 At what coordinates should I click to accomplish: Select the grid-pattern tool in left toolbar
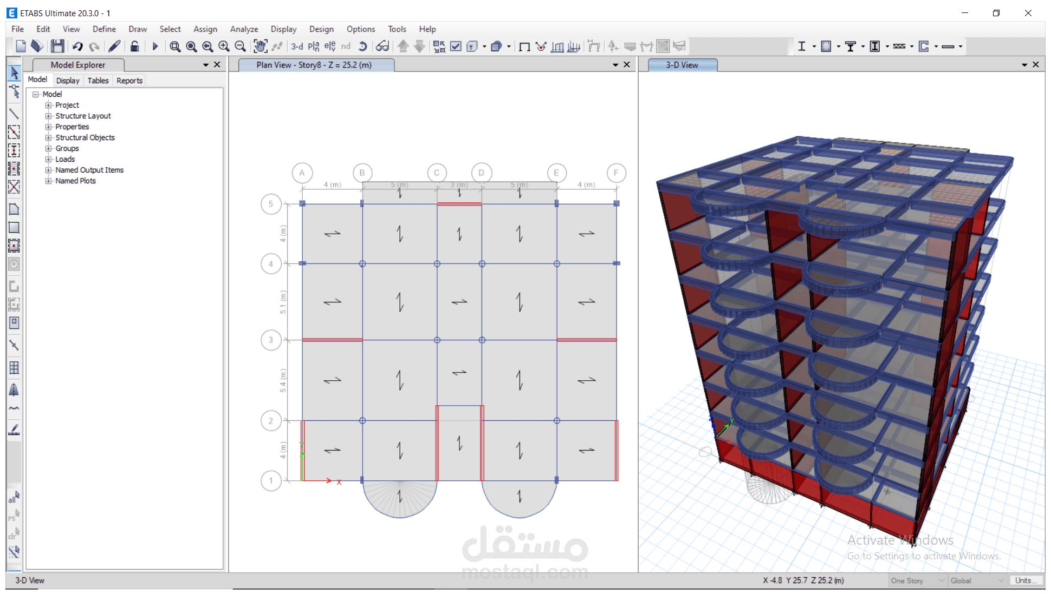(x=14, y=368)
